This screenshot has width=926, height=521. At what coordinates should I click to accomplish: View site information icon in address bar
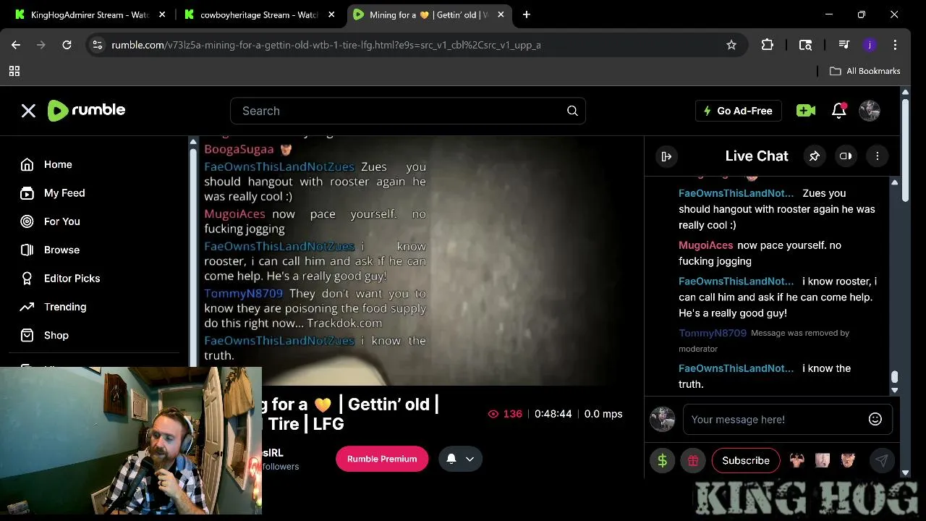point(98,45)
